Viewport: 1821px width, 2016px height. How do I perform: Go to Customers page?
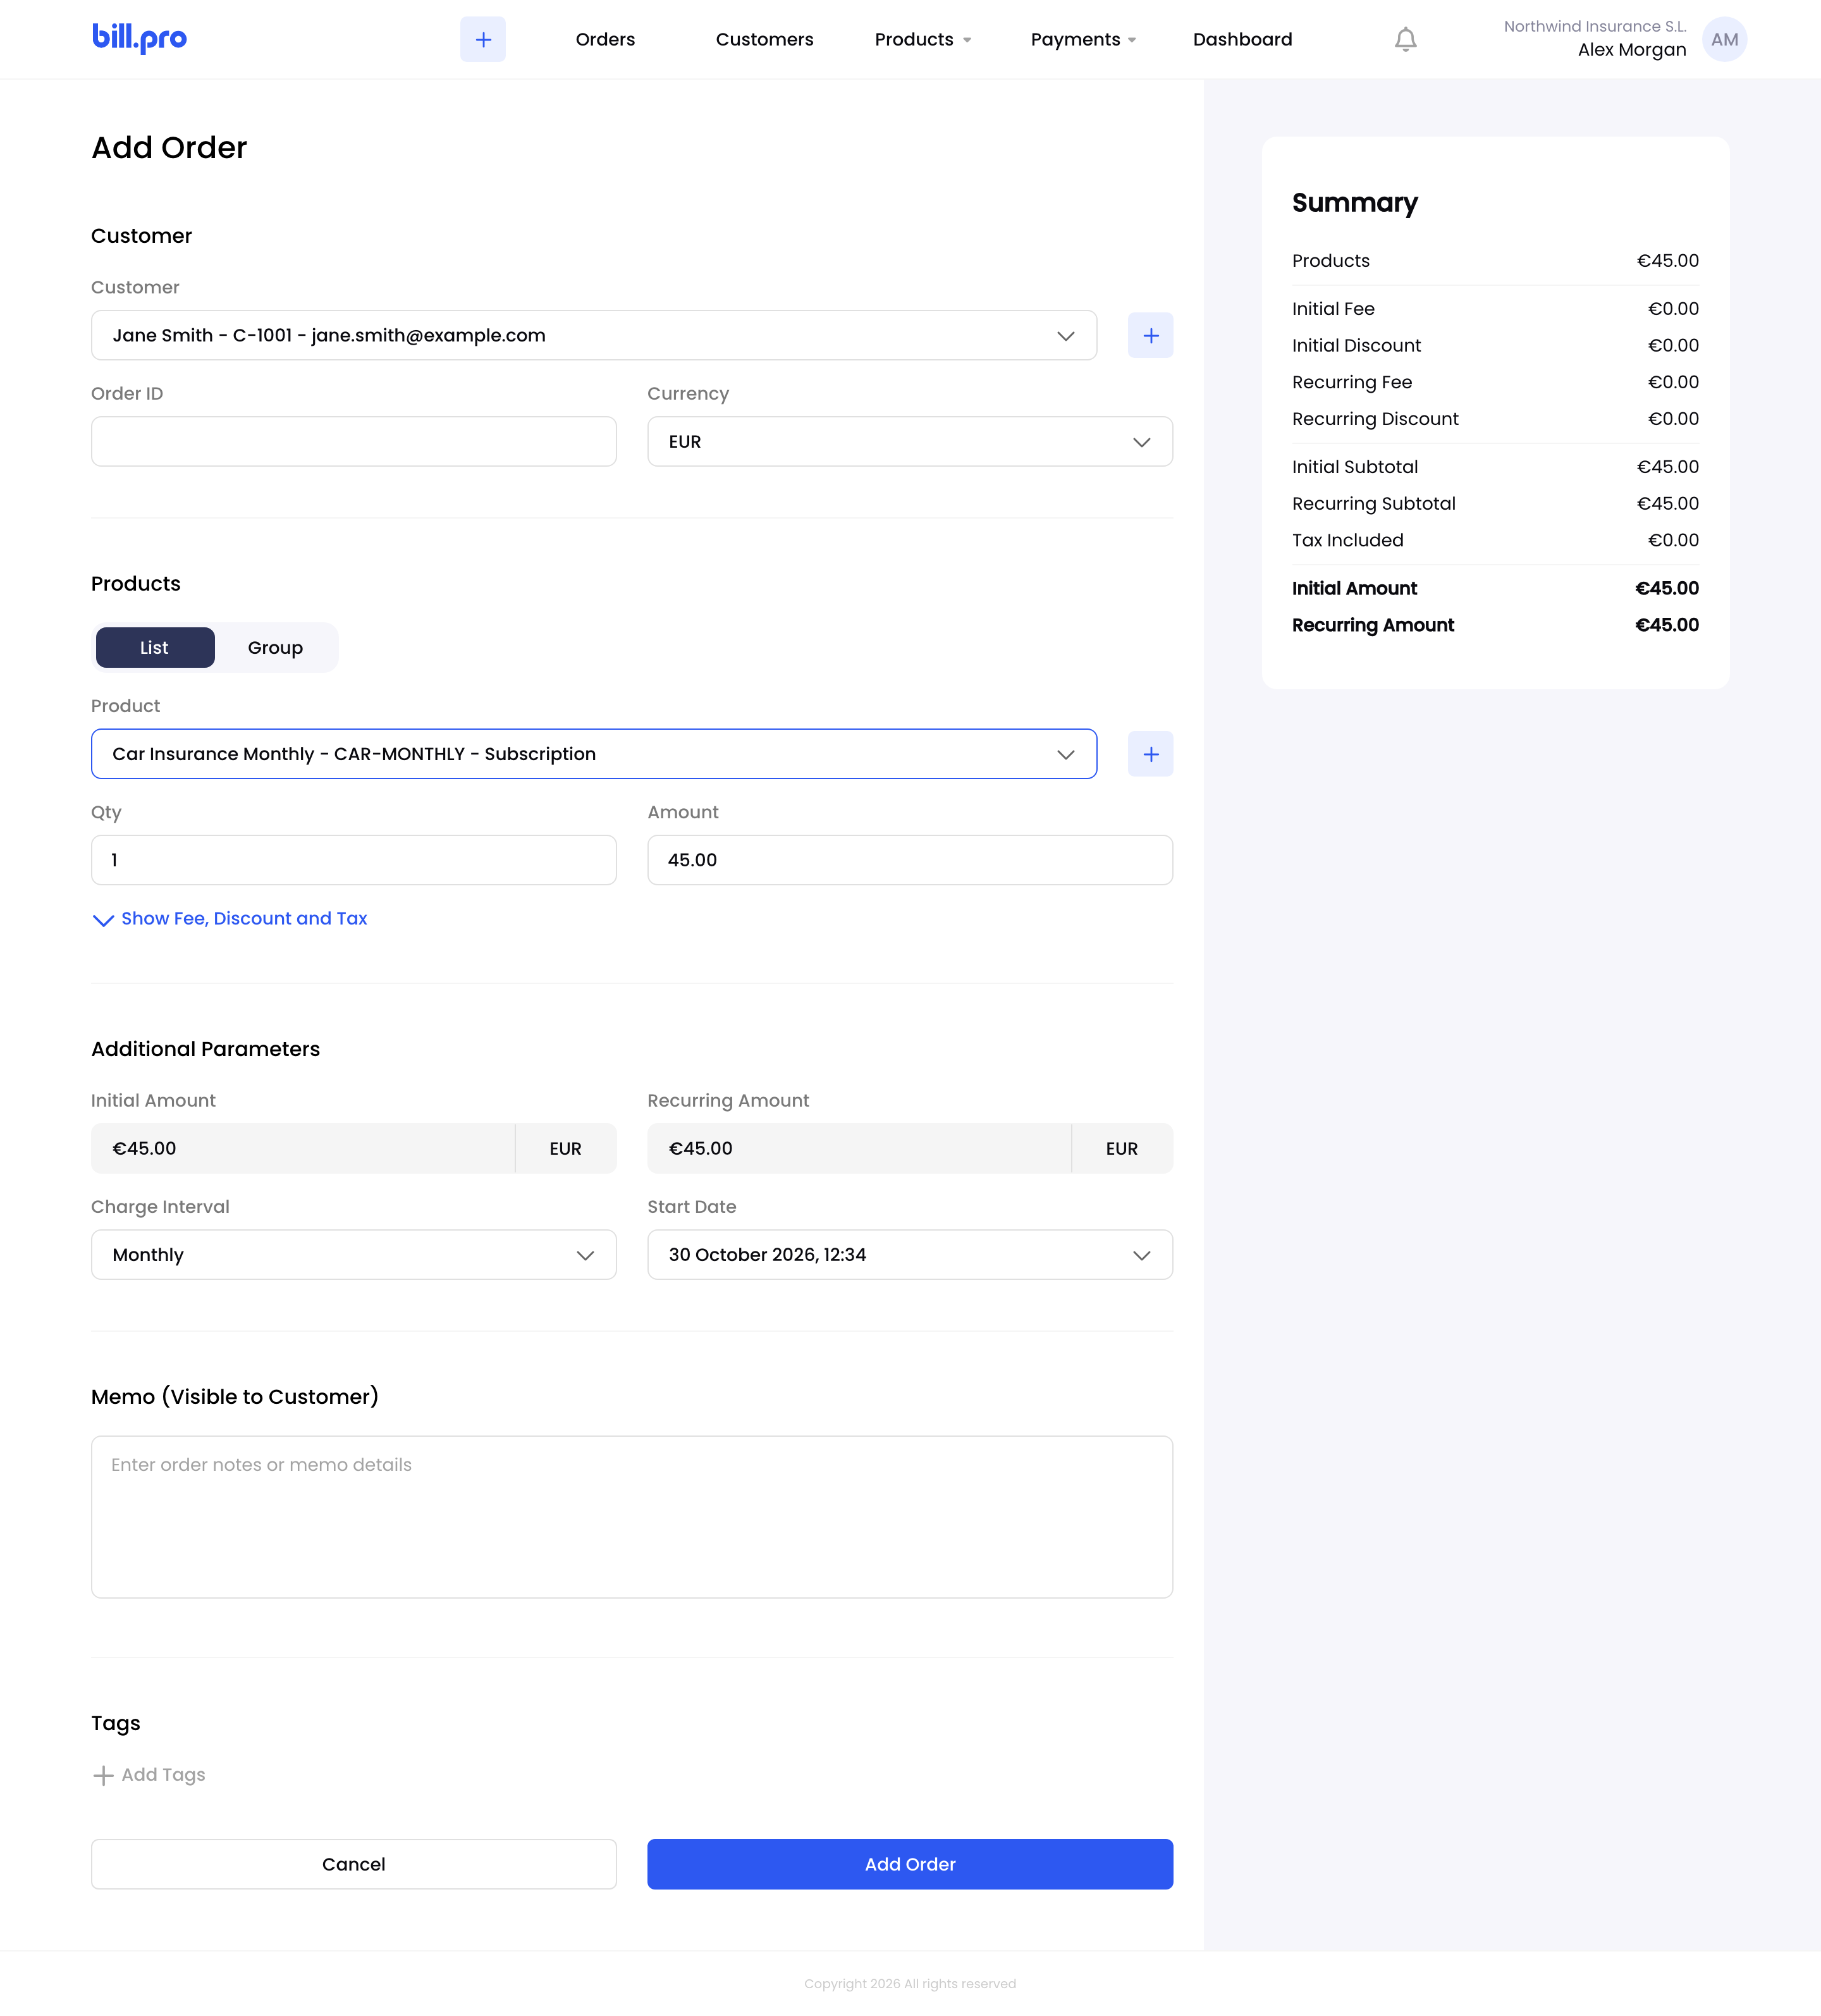(764, 39)
